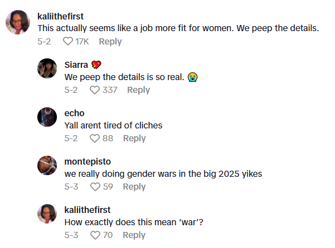Heart montepisto's gender wars comment
This screenshot has width=335, height=248.
(x=95, y=187)
